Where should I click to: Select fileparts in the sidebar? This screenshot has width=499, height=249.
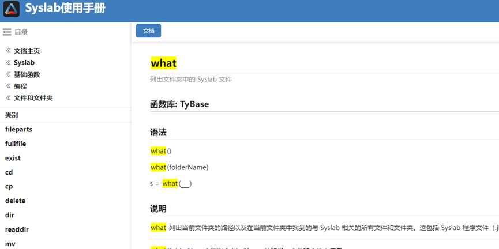coord(19,130)
